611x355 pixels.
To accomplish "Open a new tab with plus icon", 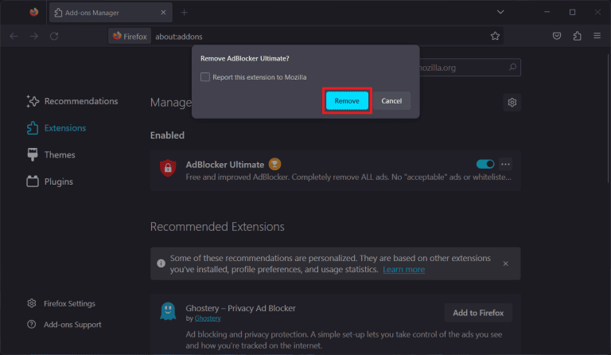I will tap(185, 12).
